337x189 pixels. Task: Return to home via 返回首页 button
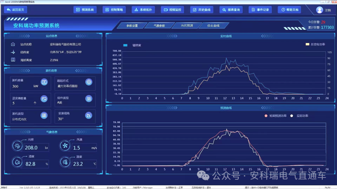pyautogui.click(x=16, y=10)
